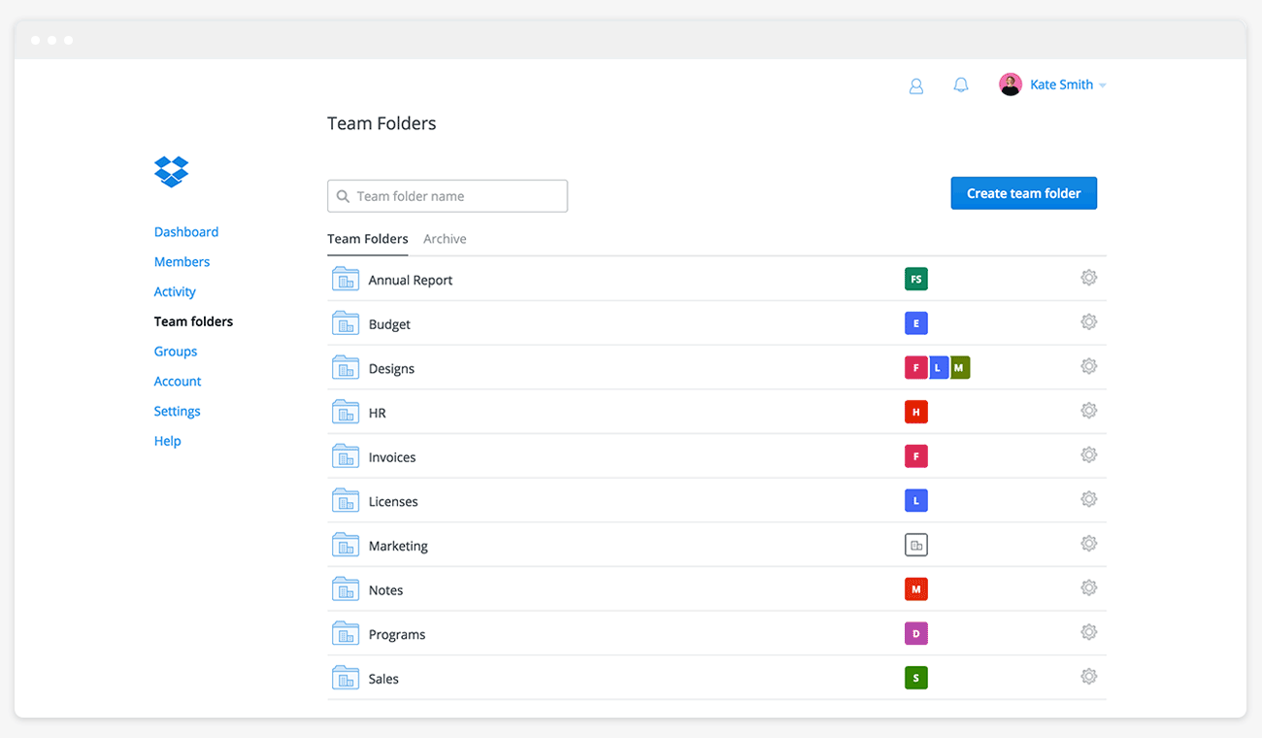Viewport: 1262px width, 738px height.
Task: Open gear settings for Designs folder
Action: (x=1088, y=366)
